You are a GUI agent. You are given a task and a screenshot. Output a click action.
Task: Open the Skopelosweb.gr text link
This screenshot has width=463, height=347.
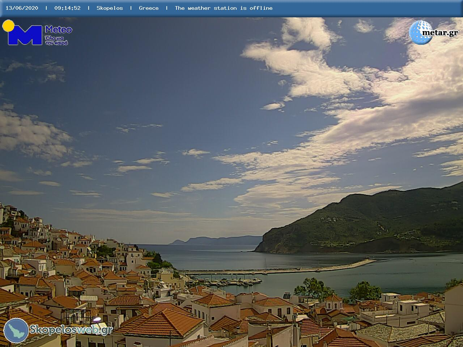coord(71,330)
